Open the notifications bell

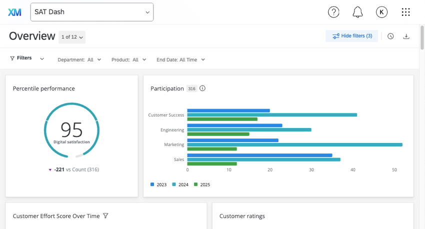[x=357, y=12]
